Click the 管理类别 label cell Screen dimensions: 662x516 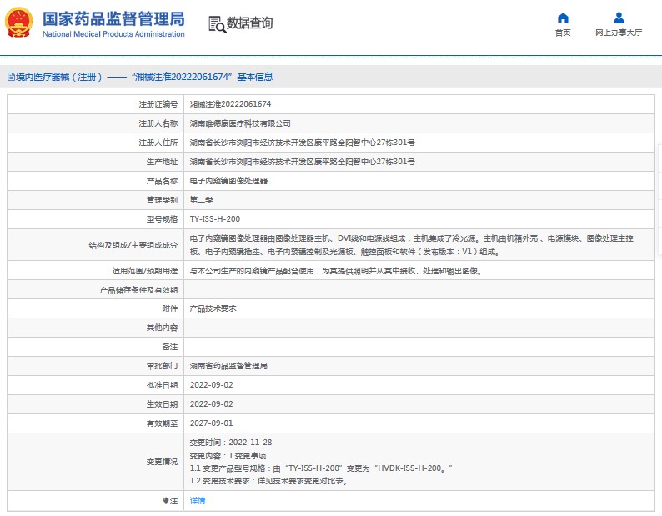pyautogui.click(x=96, y=200)
